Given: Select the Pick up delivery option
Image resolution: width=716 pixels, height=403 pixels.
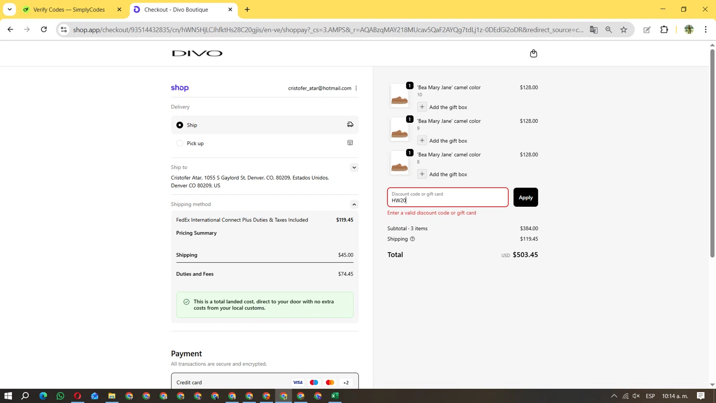Looking at the screenshot, I should (264, 143).
